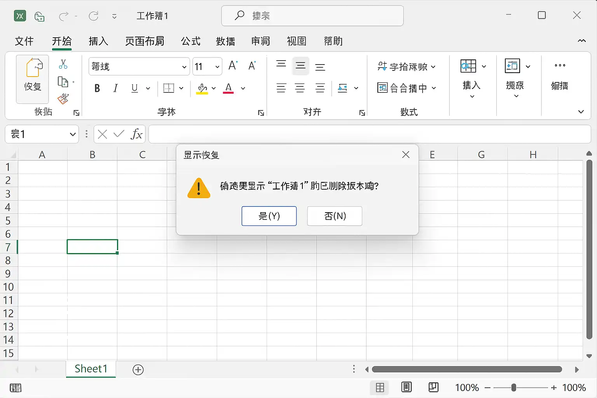Viewport: 597px width, 398px height.
Task: Click the 否(N) button in dialog
Action: coord(335,216)
